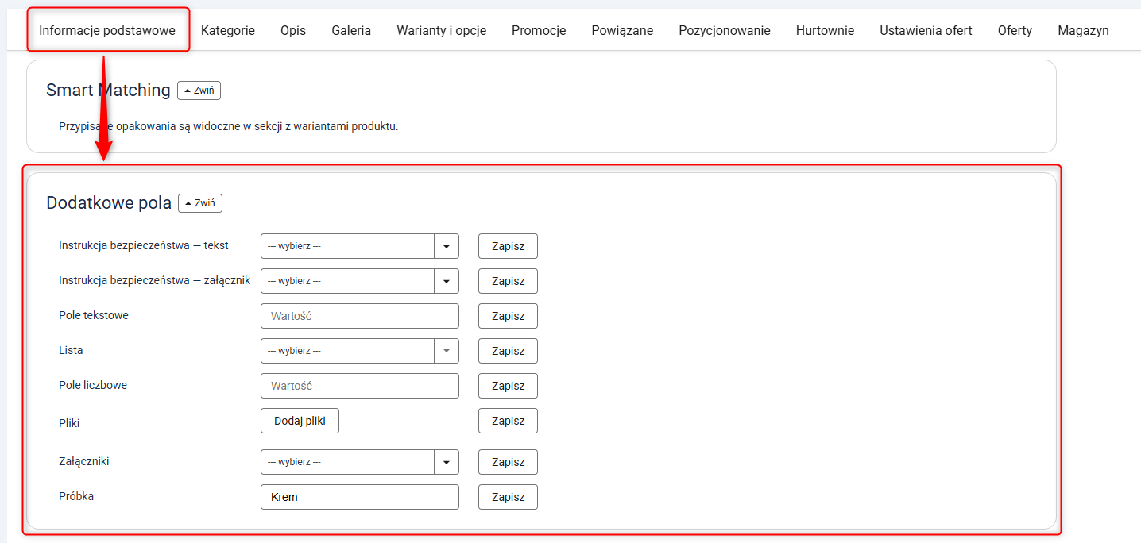Collapse the Dodatkowe pola section

pos(200,203)
